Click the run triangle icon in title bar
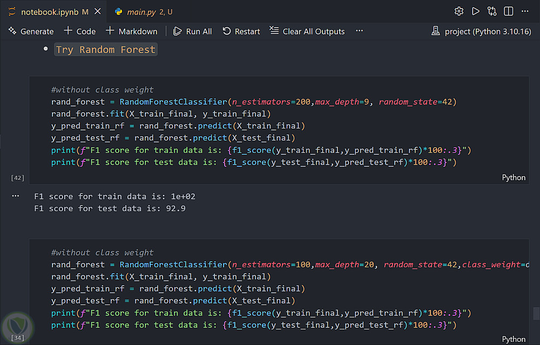Viewport: 540px width, 345px height. click(475, 11)
